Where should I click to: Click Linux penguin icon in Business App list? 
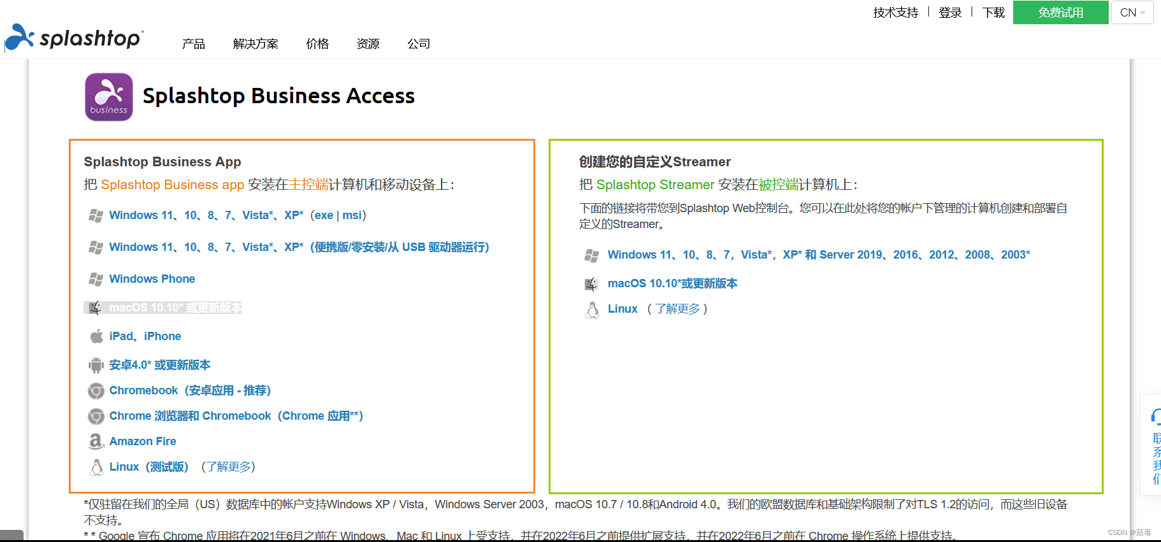point(96,467)
